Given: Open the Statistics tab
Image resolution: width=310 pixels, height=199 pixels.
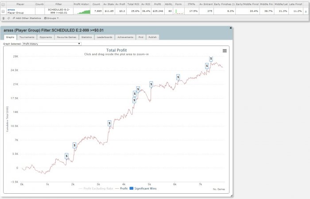Looking at the screenshot, I should click(86, 37).
